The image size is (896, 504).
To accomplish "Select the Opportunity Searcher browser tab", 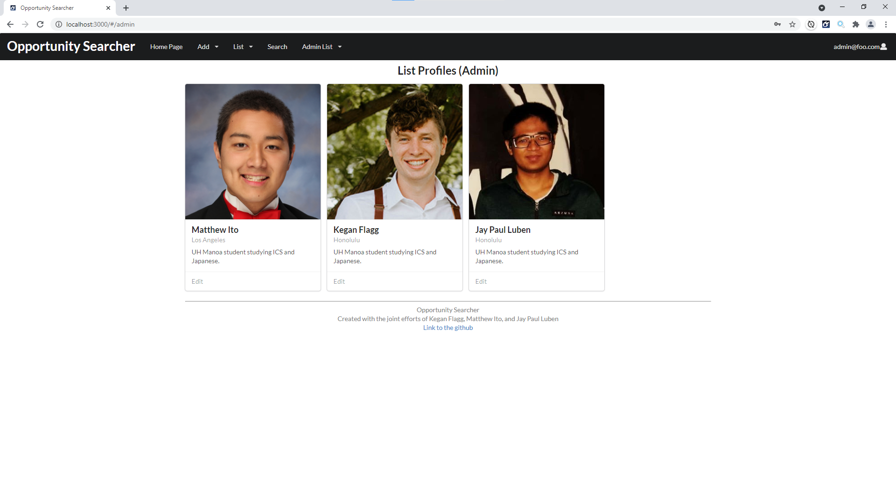I will point(61,8).
